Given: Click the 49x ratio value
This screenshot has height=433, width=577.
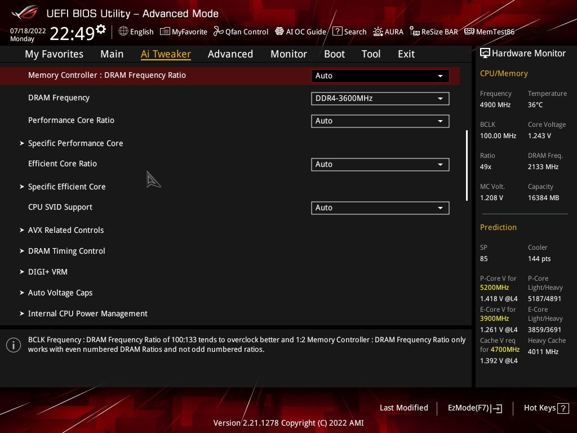Looking at the screenshot, I should [486, 167].
